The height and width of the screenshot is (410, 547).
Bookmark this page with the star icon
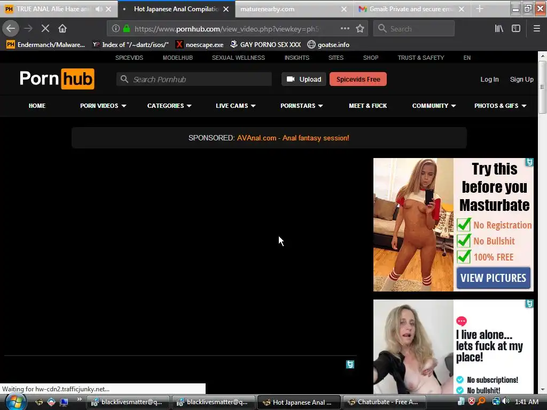coord(360,29)
